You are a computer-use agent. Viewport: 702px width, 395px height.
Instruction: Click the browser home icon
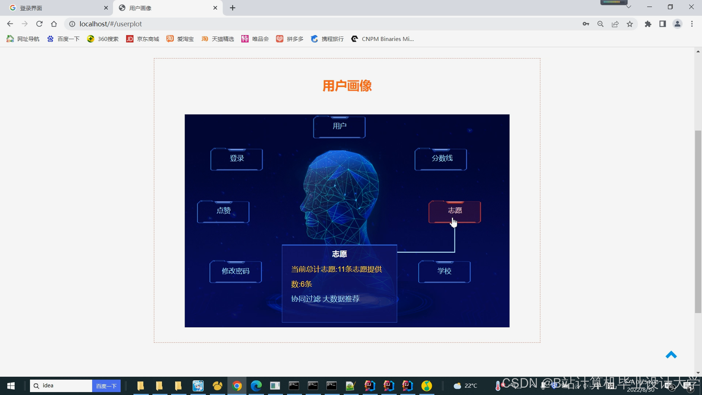[54, 24]
